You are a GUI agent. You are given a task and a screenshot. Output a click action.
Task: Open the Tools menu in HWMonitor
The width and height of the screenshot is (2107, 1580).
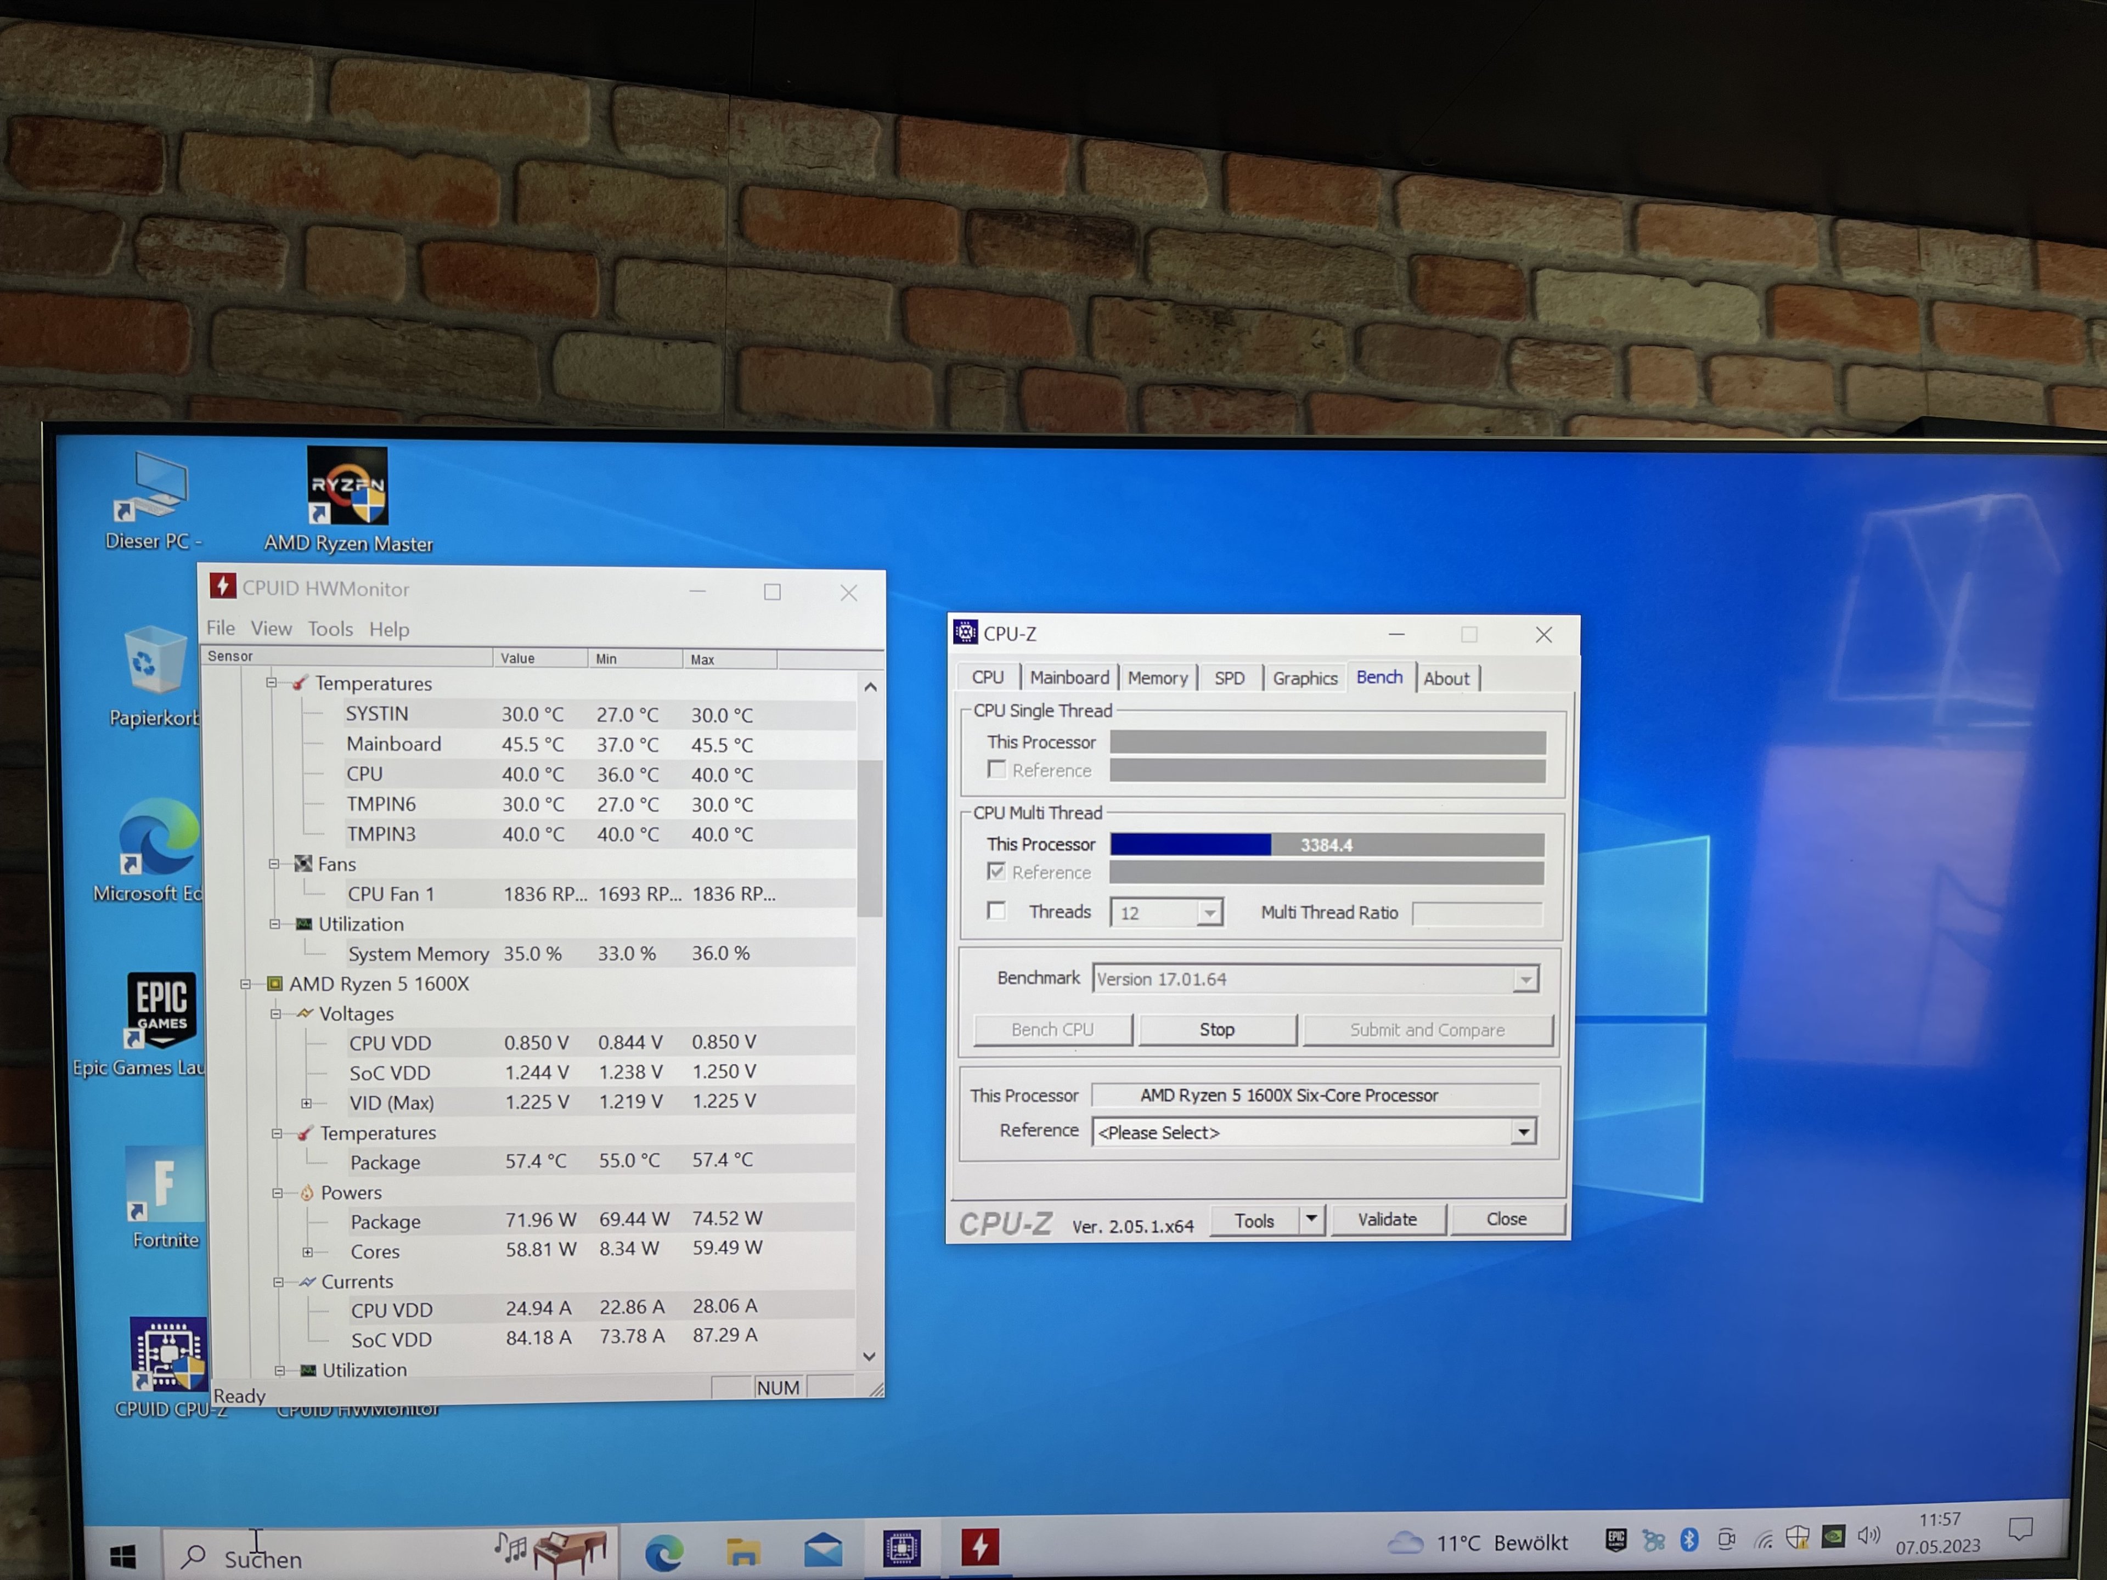click(x=330, y=629)
